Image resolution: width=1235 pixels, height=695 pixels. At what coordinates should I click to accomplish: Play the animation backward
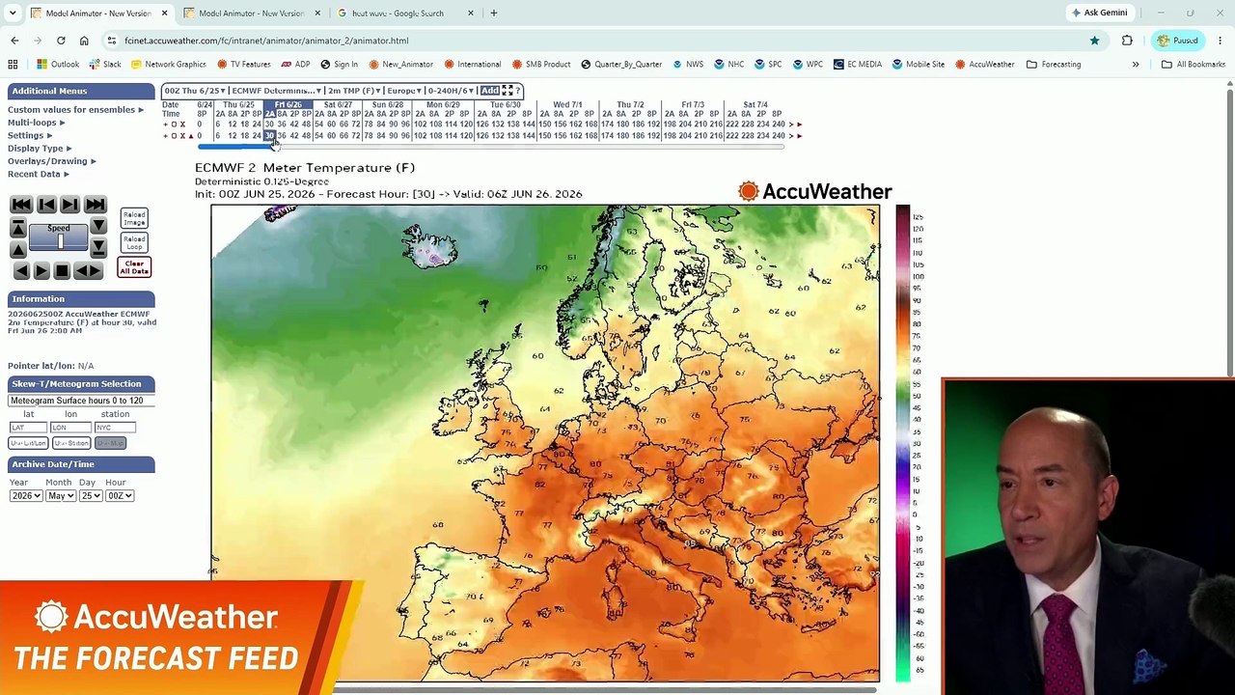click(x=21, y=270)
